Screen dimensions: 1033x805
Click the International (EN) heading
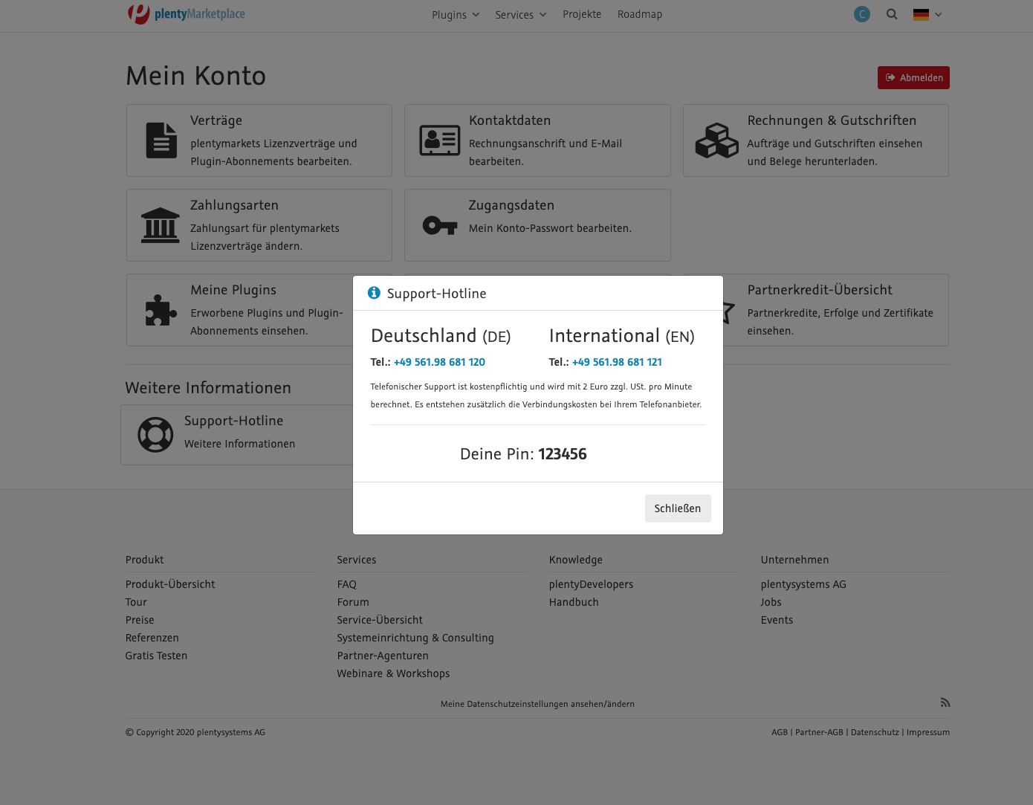[622, 336]
